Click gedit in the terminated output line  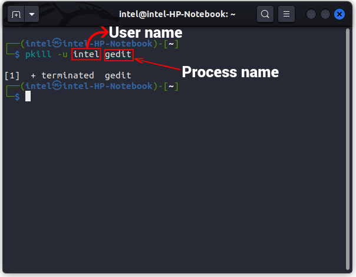118,75
